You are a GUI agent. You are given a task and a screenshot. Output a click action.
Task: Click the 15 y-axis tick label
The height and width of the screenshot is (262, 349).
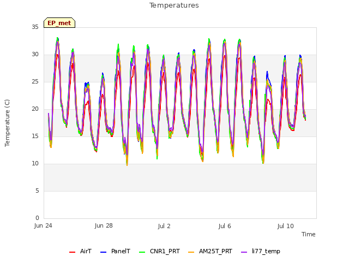(35, 136)
